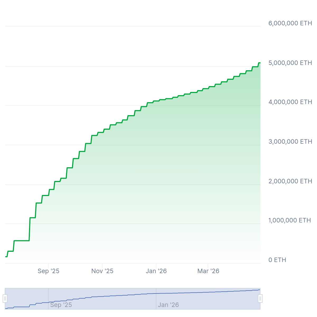
Task: Click the Mar '26 x-axis label
Action: pyautogui.click(x=208, y=271)
